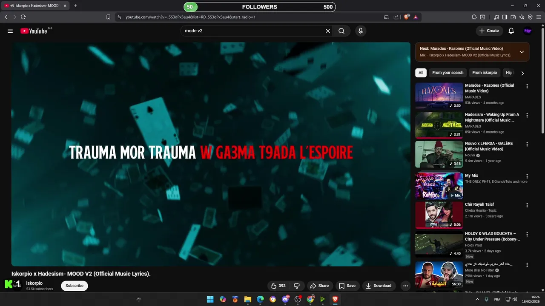
Task: Open a new browser tab
Action: click(x=75, y=6)
